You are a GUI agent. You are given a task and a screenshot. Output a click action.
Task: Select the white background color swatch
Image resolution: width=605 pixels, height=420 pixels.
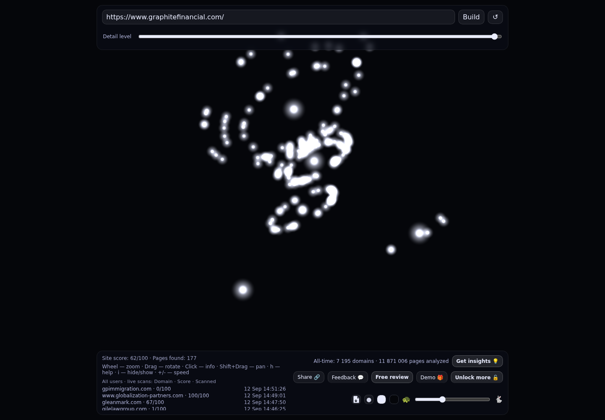(x=381, y=399)
